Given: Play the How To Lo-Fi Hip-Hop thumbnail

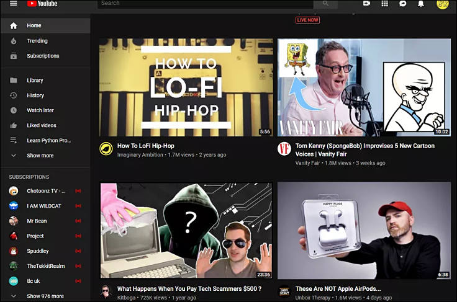Looking at the screenshot, I should click(x=186, y=87).
